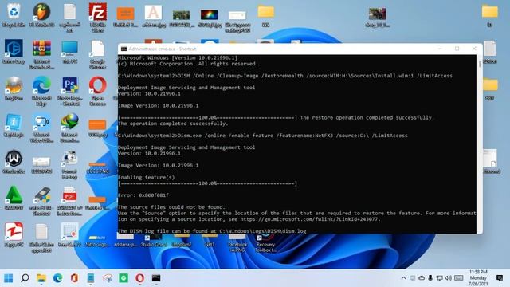The height and width of the screenshot is (287, 510).
Task: Open the OneDrive cloud tray icon
Action: [422, 278]
